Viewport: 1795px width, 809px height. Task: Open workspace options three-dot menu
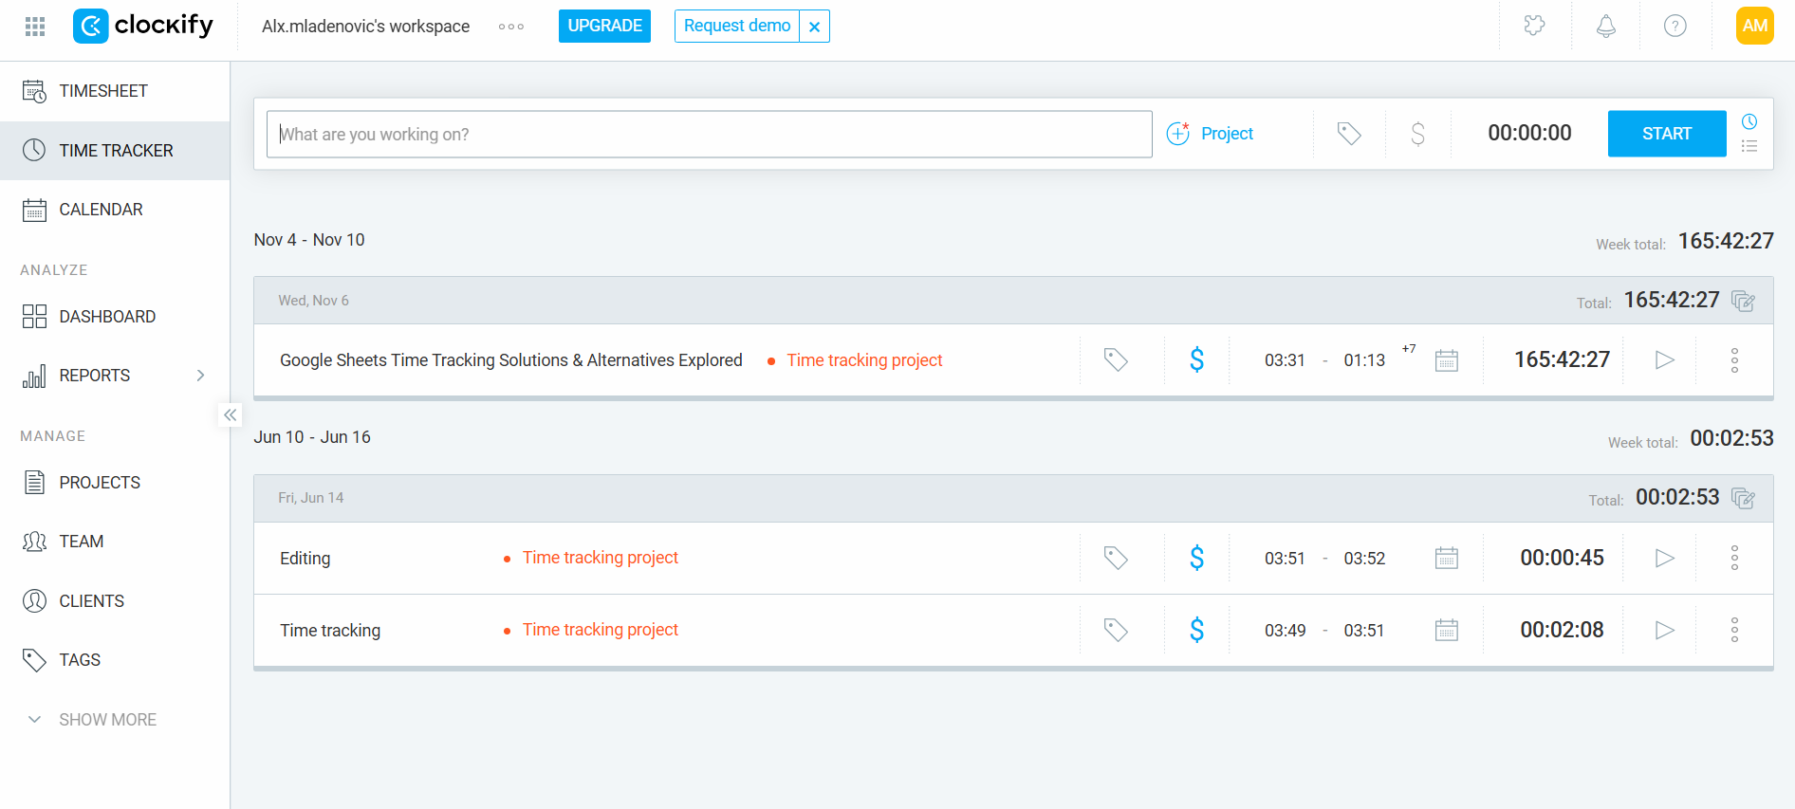(x=511, y=27)
